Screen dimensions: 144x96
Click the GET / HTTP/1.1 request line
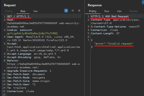click(18, 16)
